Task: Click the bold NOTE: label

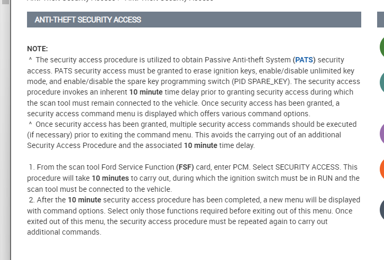Action: (37, 49)
